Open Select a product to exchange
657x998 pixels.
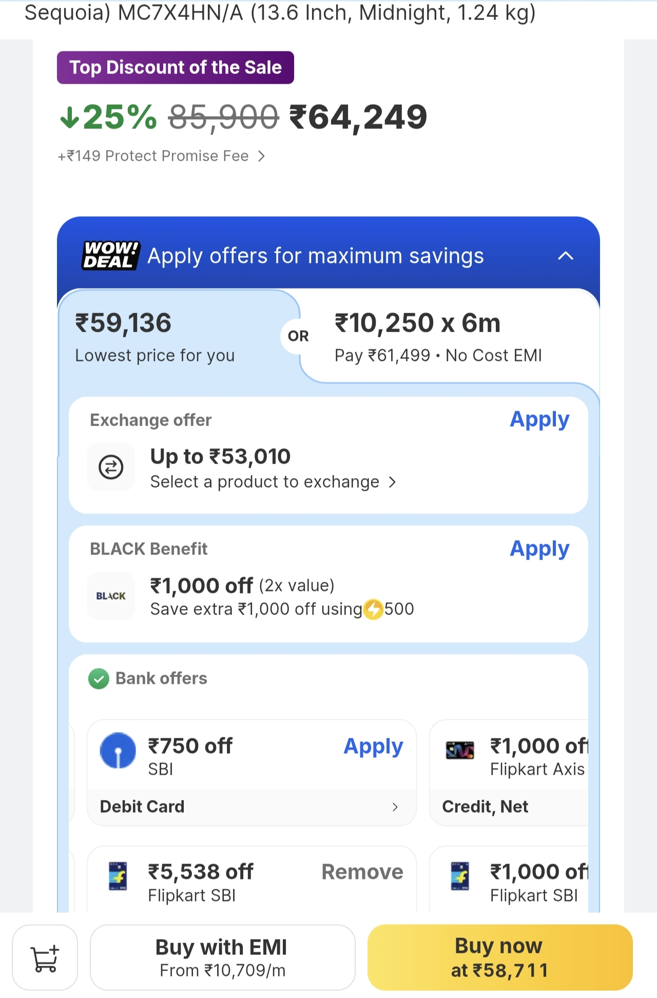[273, 482]
